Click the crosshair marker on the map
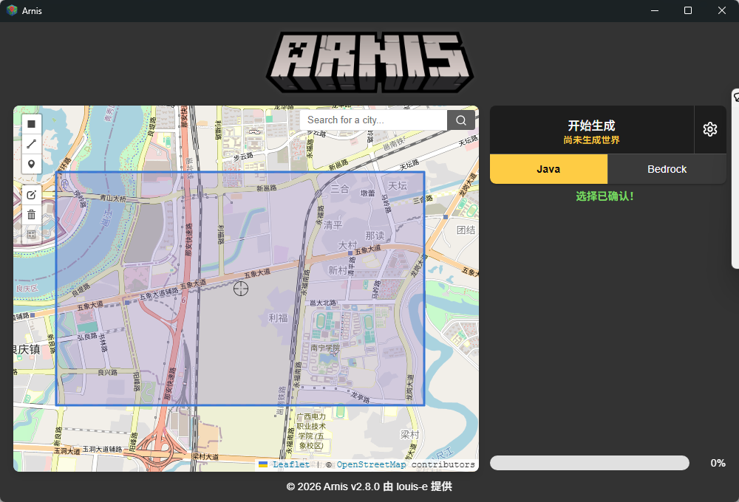The height and width of the screenshot is (502, 739). coord(241,289)
